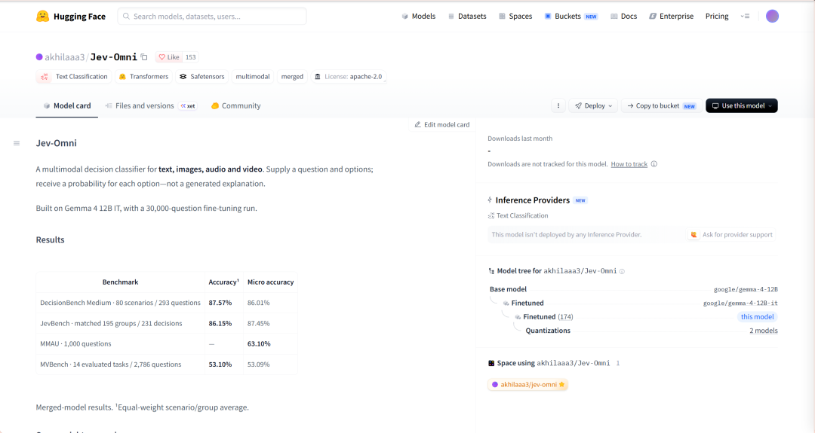Switch to the Community tab
This screenshot has width=815, height=433.
(236, 105)
